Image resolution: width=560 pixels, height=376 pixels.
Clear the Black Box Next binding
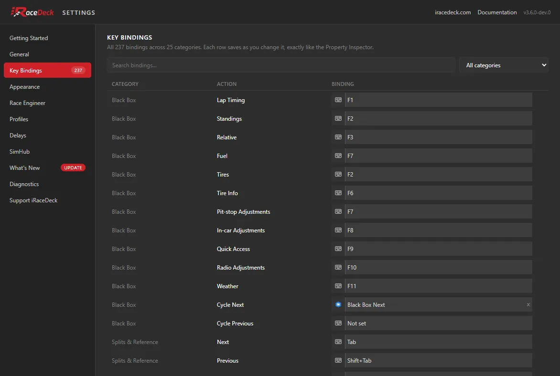pos(528,304)
